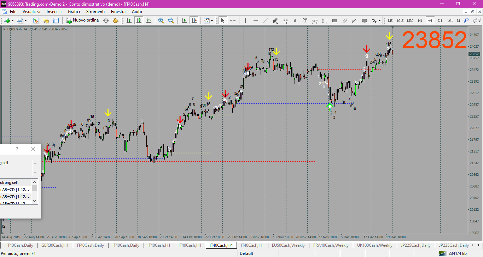This screenshot has height=257, width=483.
Task: Collapse the IT40Cash,H4 chart label triangle
Action: 4,29
